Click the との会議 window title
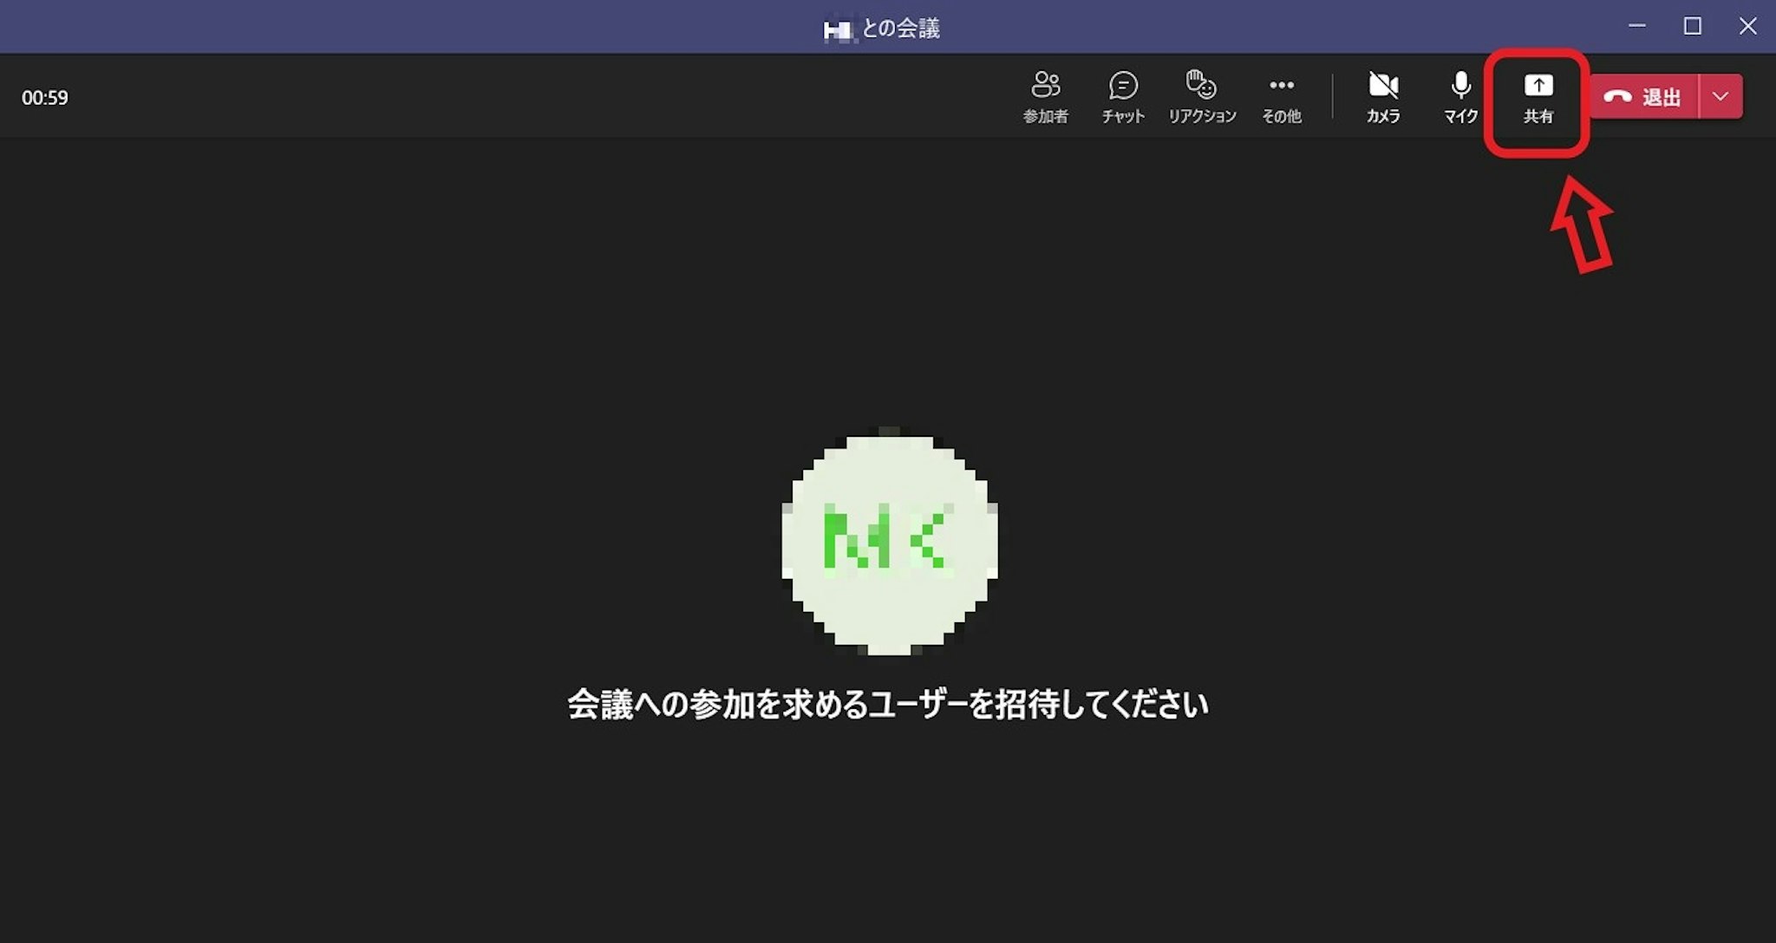1776x943 pixels. click(x=901, y=29)
